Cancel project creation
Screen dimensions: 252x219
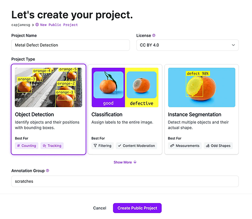coord(100,208)
